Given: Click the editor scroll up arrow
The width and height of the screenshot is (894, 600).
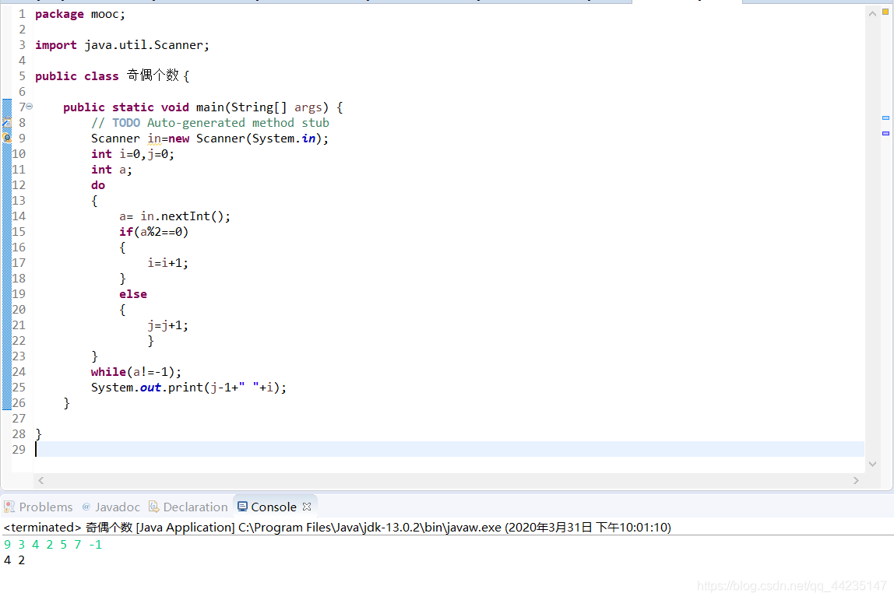Looking at the screenshot, I should coord(871,14).
